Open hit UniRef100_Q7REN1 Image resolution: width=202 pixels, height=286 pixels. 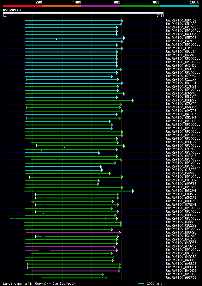point(181,204)
